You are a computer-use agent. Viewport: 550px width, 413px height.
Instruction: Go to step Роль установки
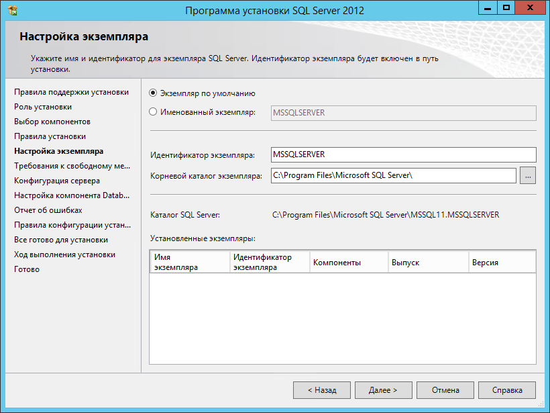(x=43, y=107)
